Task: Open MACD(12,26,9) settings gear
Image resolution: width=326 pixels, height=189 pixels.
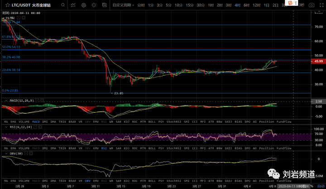Action: pos(37,101)
